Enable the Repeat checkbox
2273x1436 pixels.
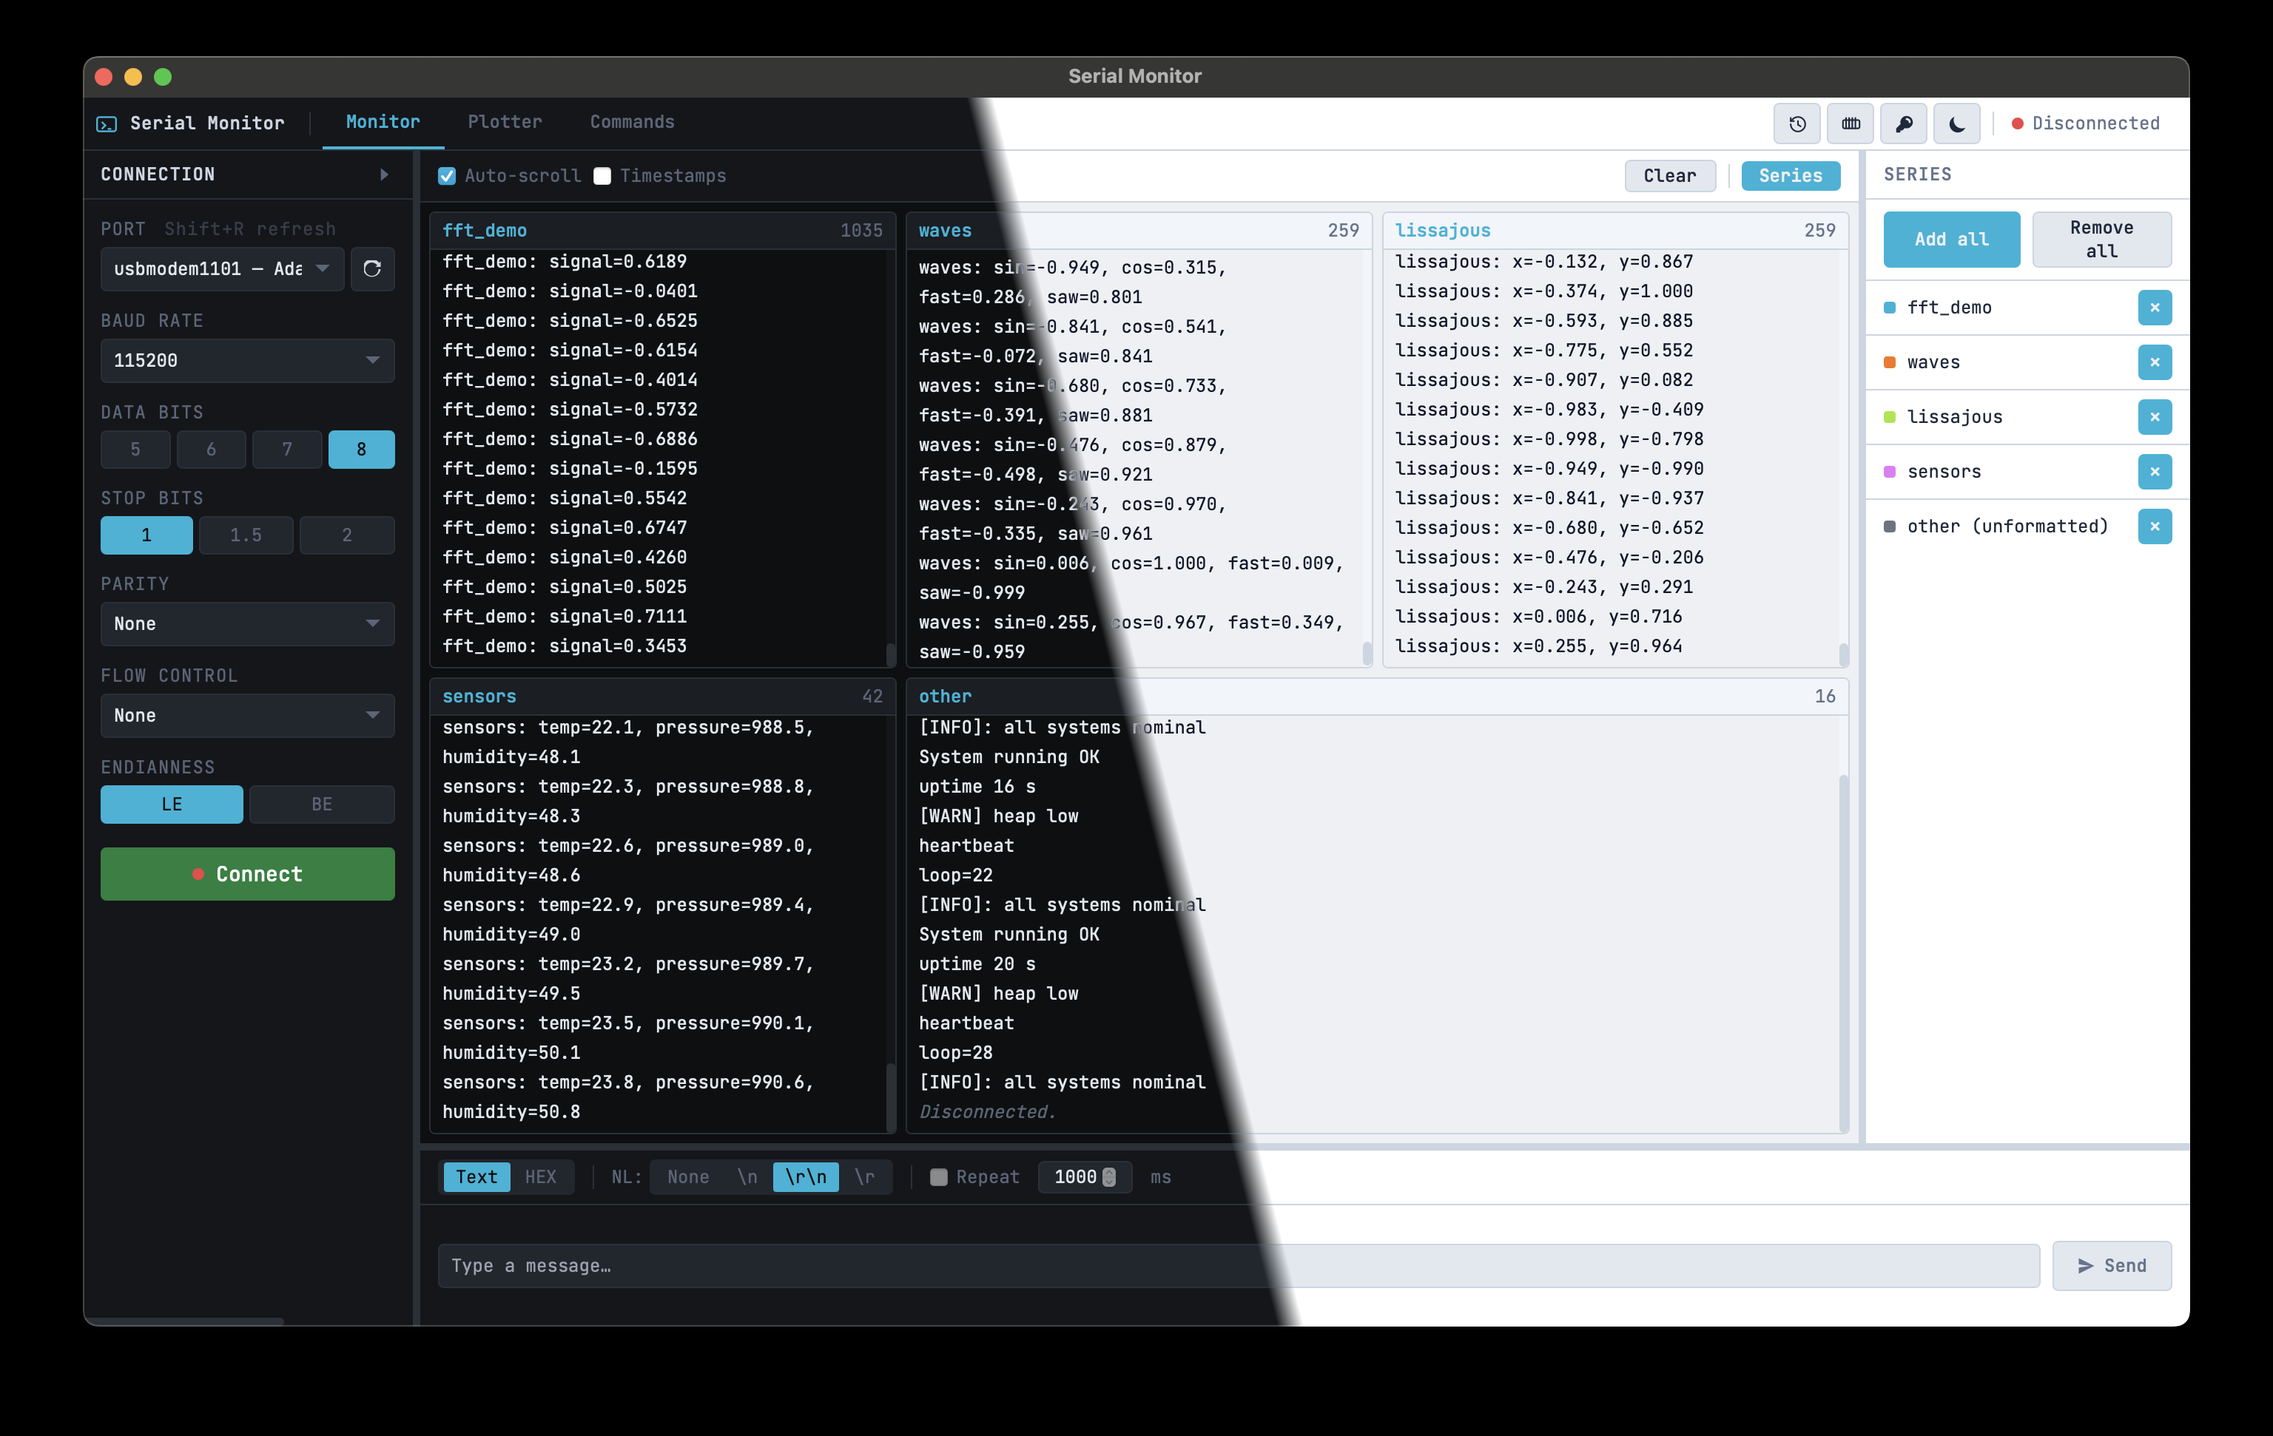[938, 1177]
